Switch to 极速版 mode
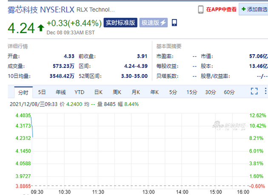This screenshot has width=268, height=195. pos(154,22)
